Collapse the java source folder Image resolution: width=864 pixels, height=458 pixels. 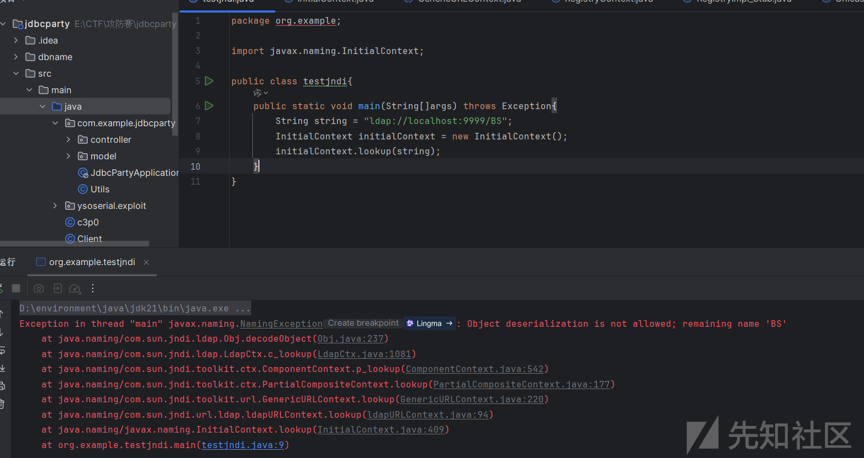[43, 106]
